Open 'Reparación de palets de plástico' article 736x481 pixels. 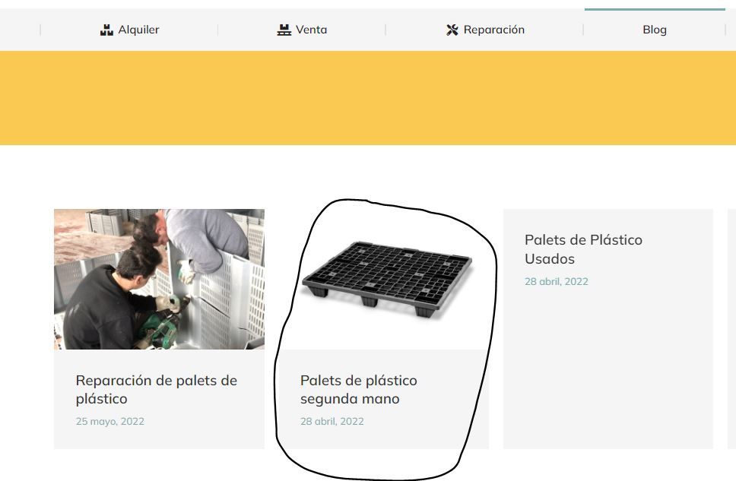(x=157, y=390)
